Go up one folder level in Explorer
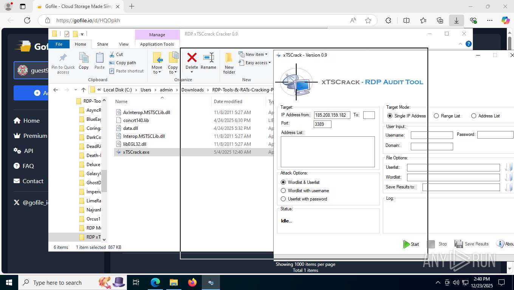 tap(84, 90)
